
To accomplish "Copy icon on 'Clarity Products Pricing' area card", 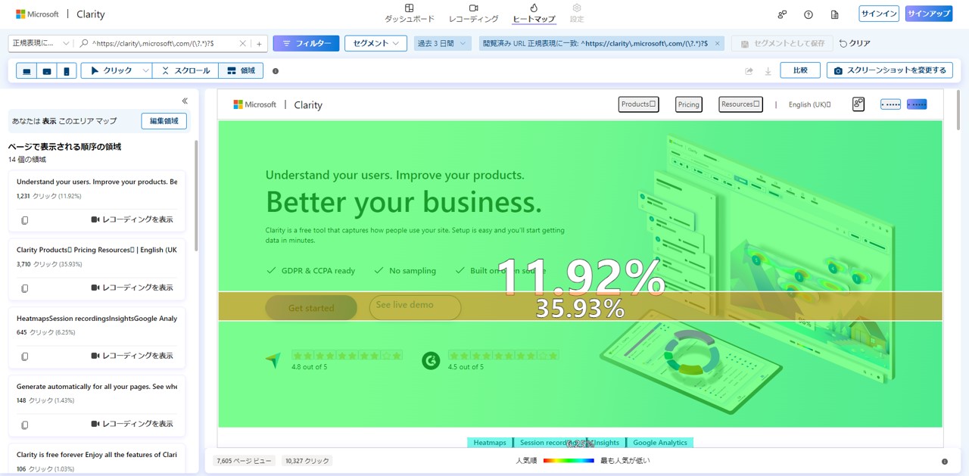I will [x=25, y=288].
